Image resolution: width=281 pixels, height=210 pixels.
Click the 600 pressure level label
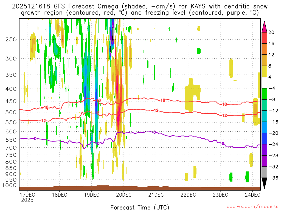[x=11, y=132]
